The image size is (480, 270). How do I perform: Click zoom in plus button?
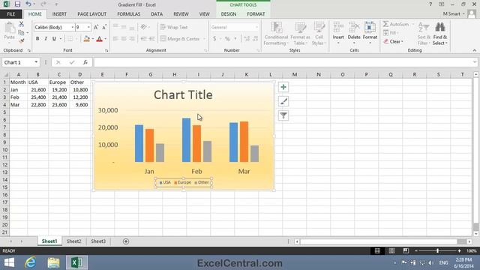click(x=459, y=250)
